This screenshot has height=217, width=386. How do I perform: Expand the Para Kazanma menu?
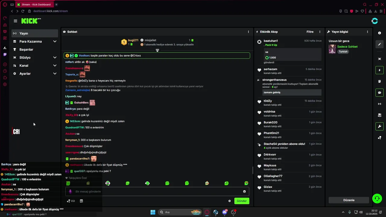tap(35, 41)
